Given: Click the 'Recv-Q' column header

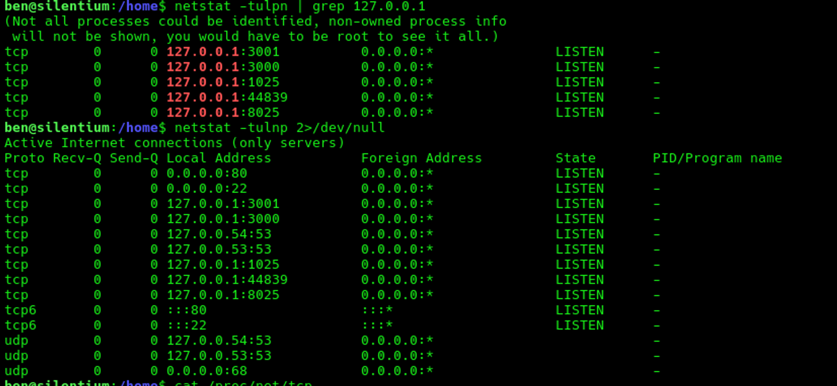Looking at the screenshot, I should click(77, 158).
